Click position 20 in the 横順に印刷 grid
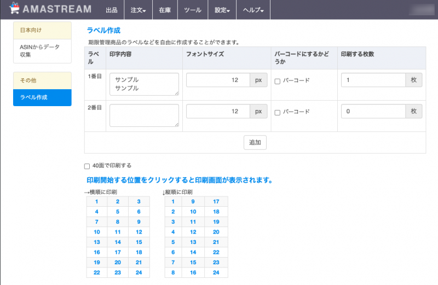The height and width of the screenshot is (285, 438). click(118, 263)
